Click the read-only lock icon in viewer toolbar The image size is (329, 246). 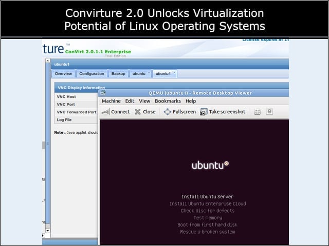[269, 112]
